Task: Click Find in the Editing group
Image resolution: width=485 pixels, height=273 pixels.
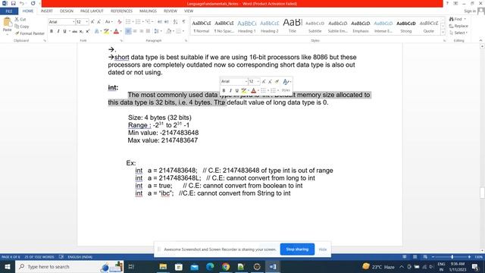Action: click(x=458, y=19)
